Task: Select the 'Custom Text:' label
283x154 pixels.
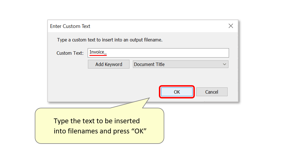Action: coord(70,53)
